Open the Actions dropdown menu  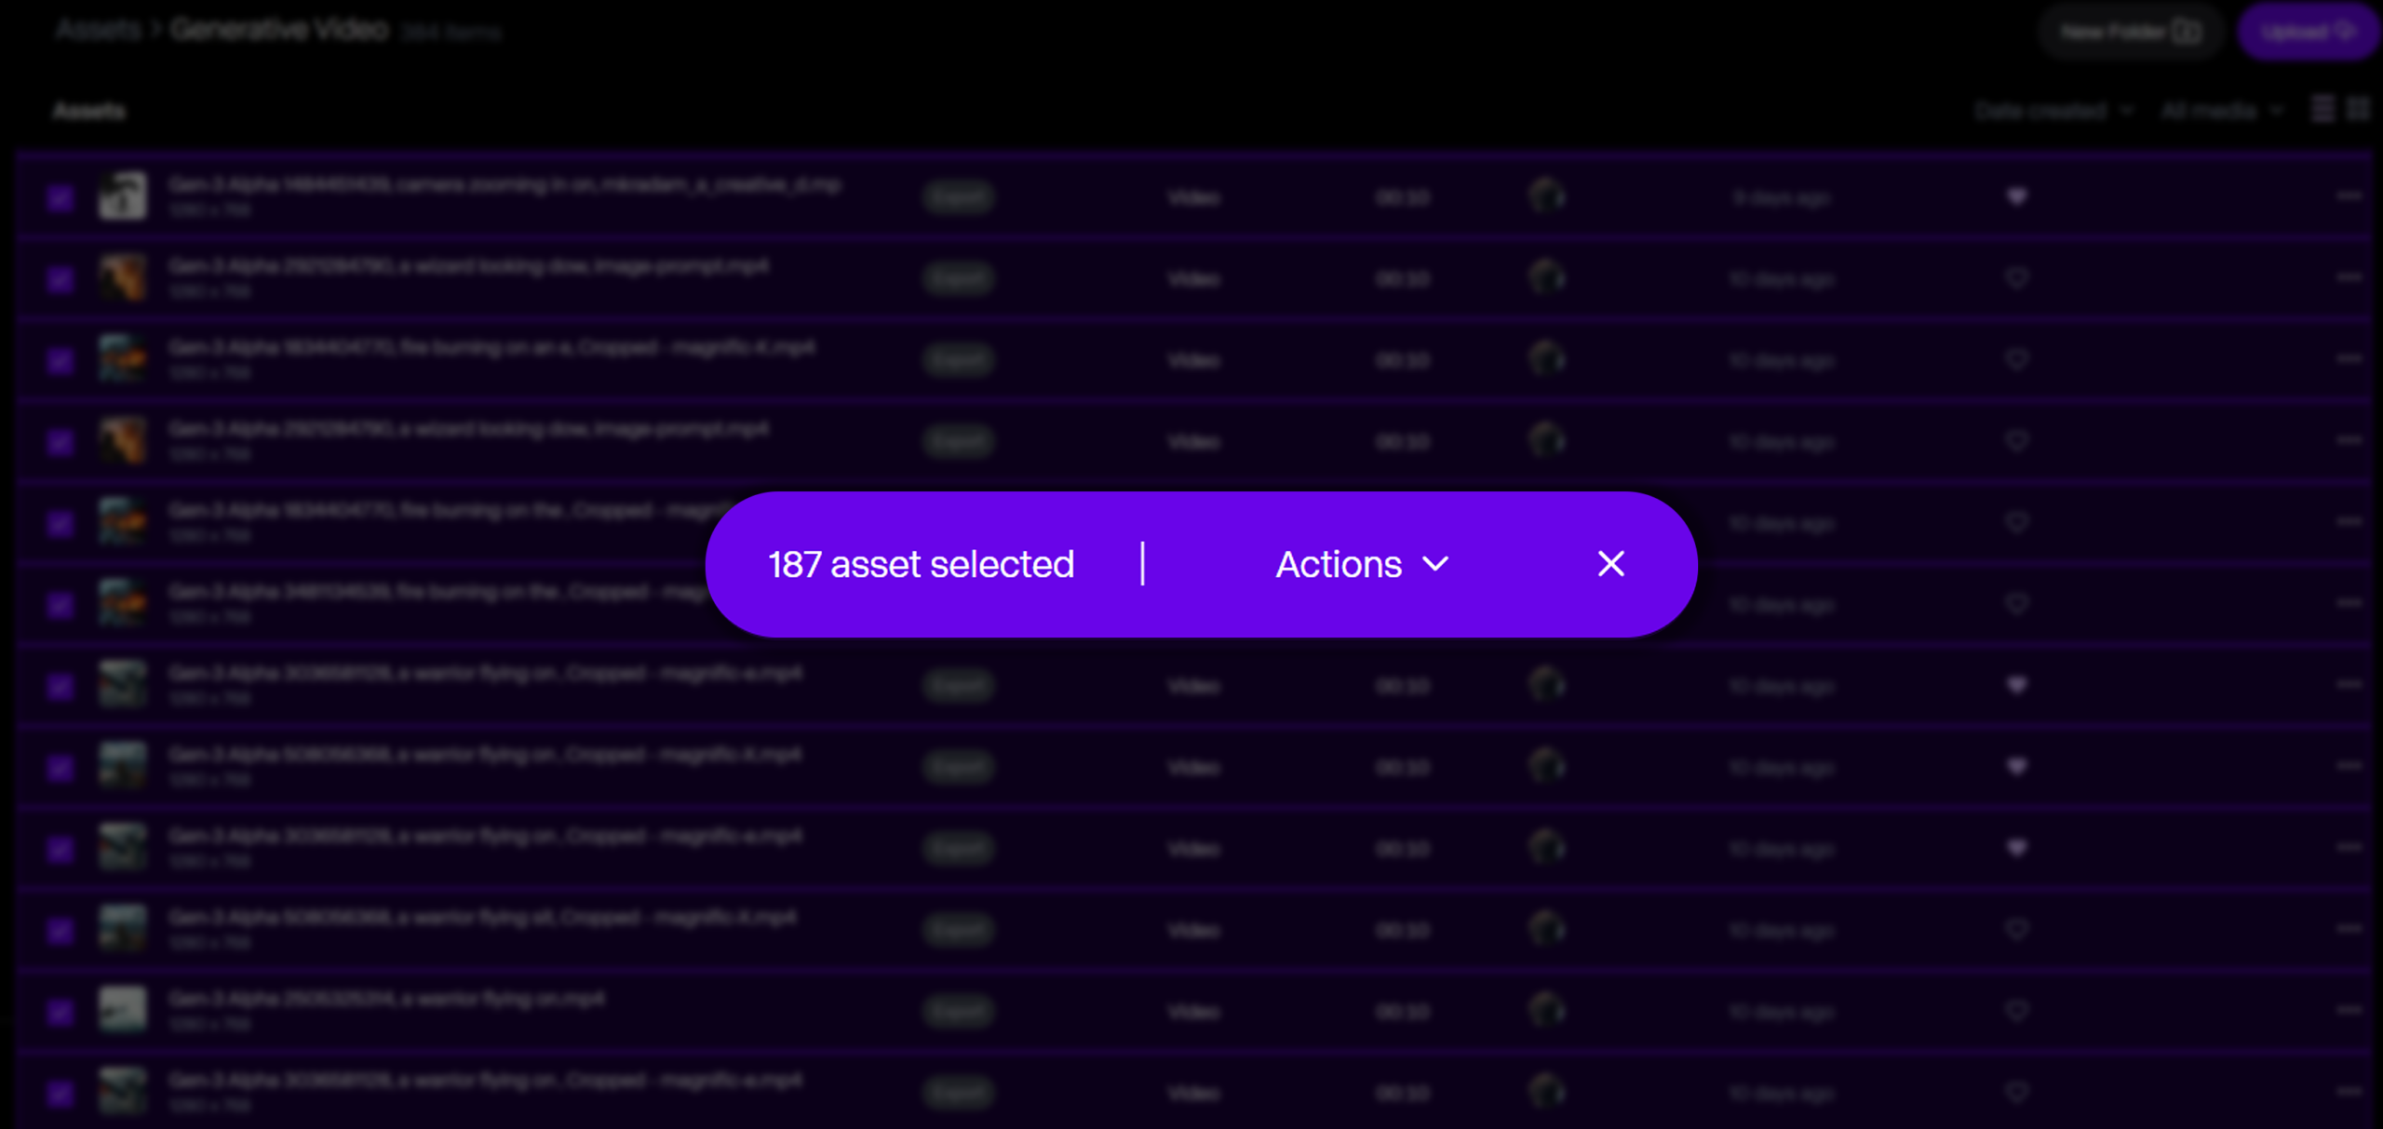(1362, 564)
